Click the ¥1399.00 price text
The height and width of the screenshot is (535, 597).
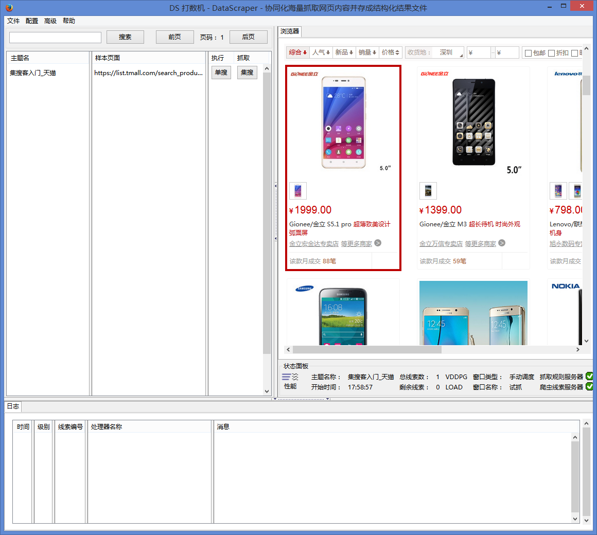[x=441, y=210]
